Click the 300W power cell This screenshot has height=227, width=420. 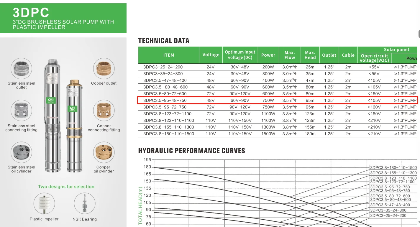[268, 74]
